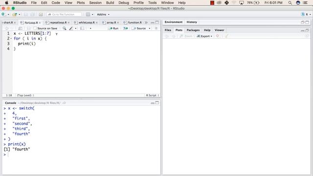Screen dimensions: 313x176
Task: Open the Debug menu in menu bar
Action: coord(124,2)
